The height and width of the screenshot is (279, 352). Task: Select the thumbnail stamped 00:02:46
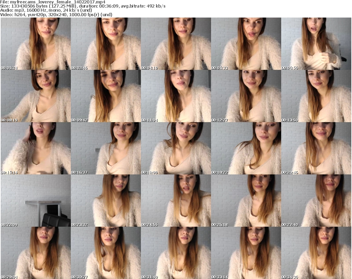(x=106, y=44)
